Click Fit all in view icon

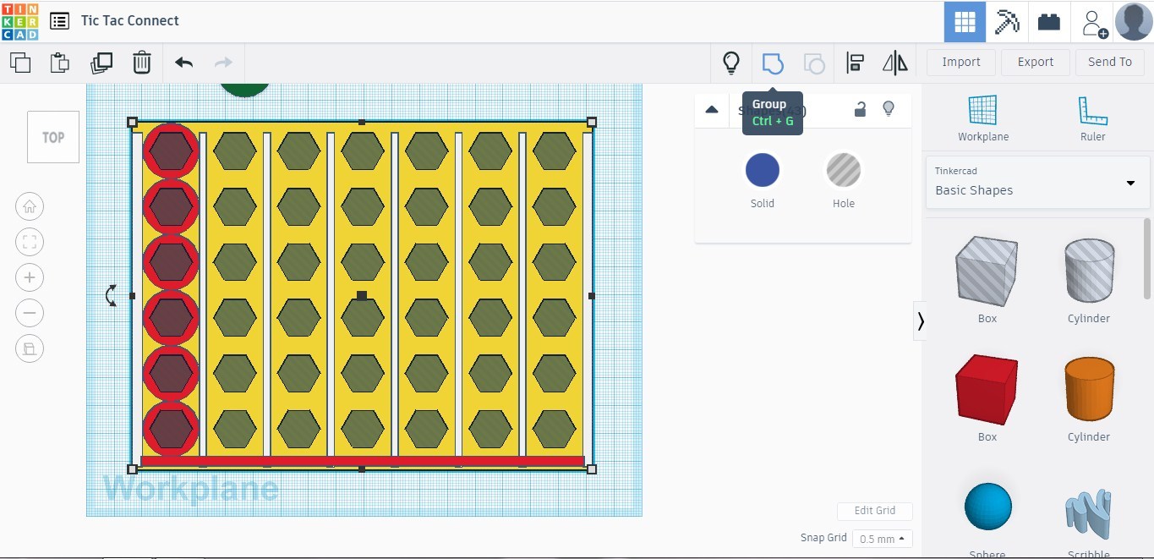(30, 242)
